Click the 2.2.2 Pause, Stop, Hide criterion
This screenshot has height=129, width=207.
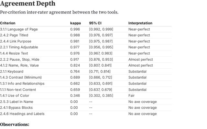pyautogui.click(x=20, y=59)
